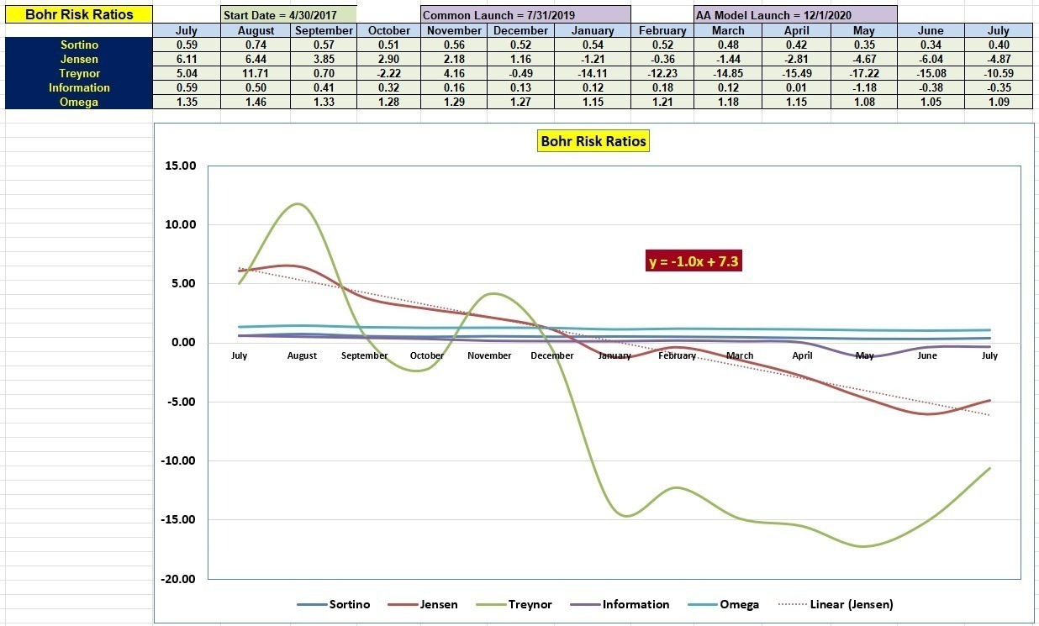Click the chart title Bohr Risk Ratios

click(x=593, y=141)
